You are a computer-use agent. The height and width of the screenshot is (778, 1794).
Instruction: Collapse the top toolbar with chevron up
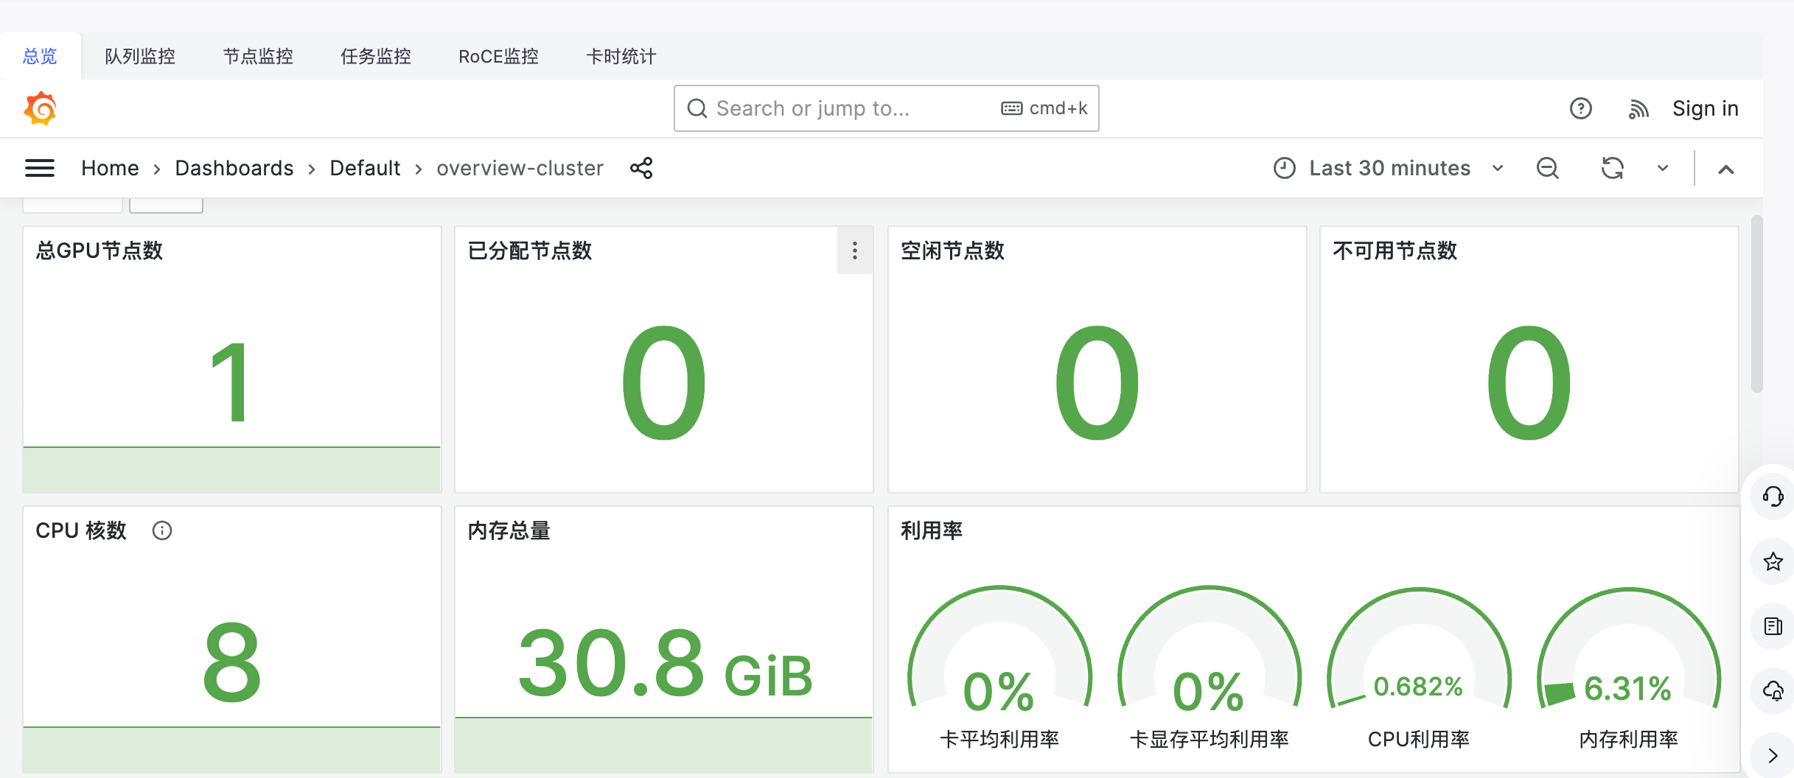click(1725, 169)
